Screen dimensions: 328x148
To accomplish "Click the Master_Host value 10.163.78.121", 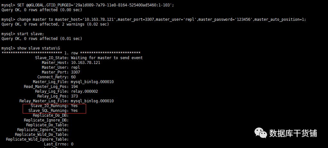I will pyautogui.click(x=85, y=63).
